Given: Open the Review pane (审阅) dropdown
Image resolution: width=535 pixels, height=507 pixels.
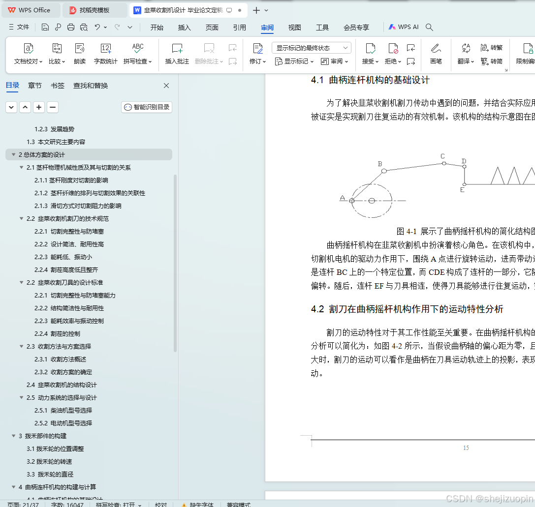Looking at the screenshot, I should click(x=334, y=61).
